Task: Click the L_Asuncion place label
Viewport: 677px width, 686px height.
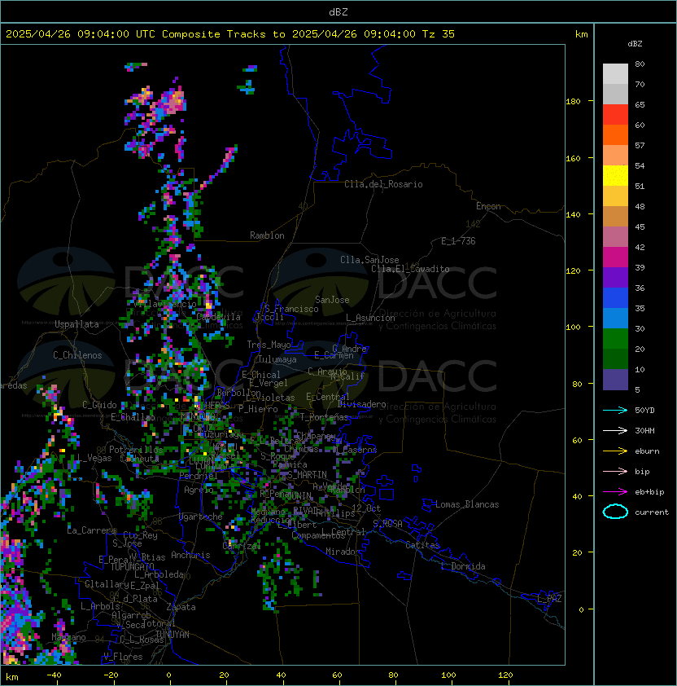Action: click(370, 318)
